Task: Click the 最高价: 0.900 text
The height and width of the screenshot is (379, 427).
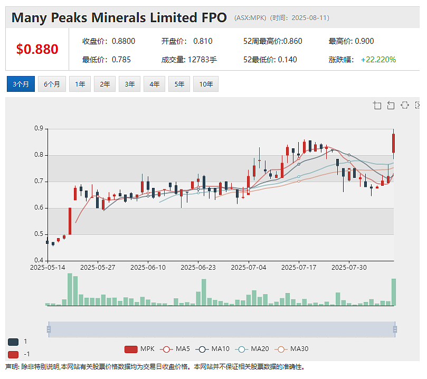Action: click(352, 41)
